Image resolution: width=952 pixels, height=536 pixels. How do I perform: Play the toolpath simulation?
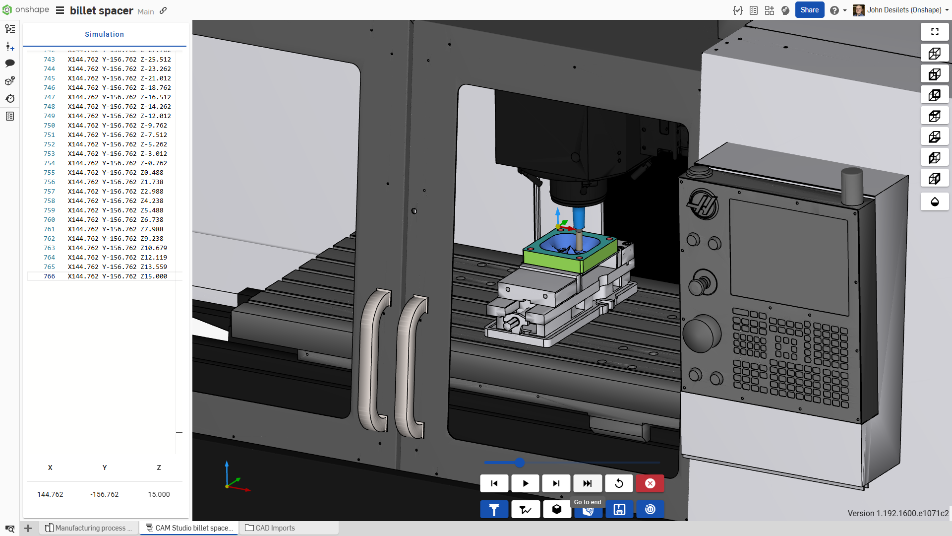tap(525, 483)
